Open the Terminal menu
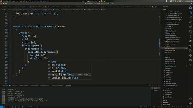The height and width of the screenshot is (108, 193). pyautogui.click(x=43, y=1)
